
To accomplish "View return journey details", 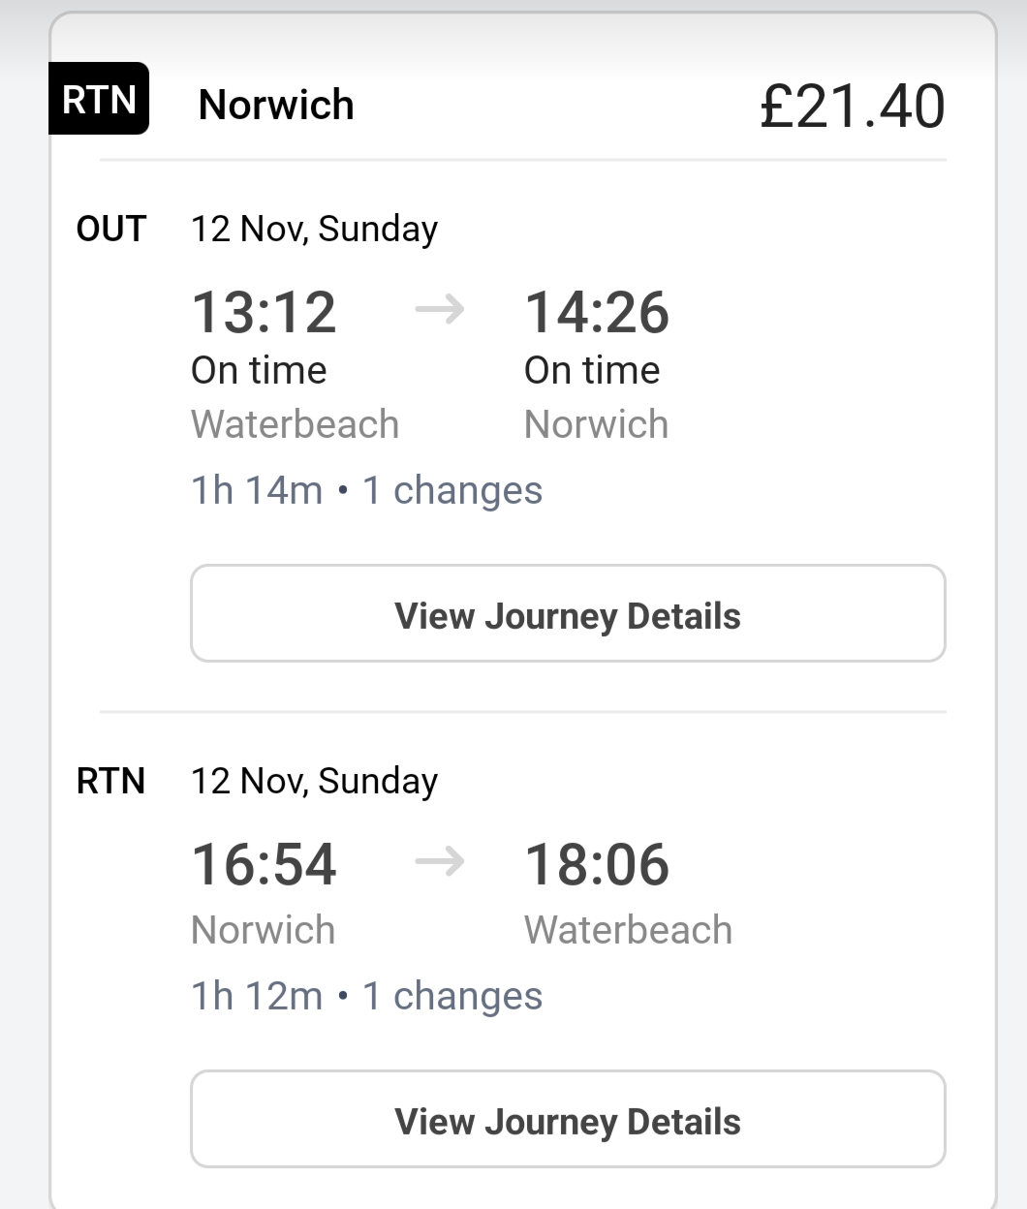I will pyautogui.click(x=568, y=1120).
